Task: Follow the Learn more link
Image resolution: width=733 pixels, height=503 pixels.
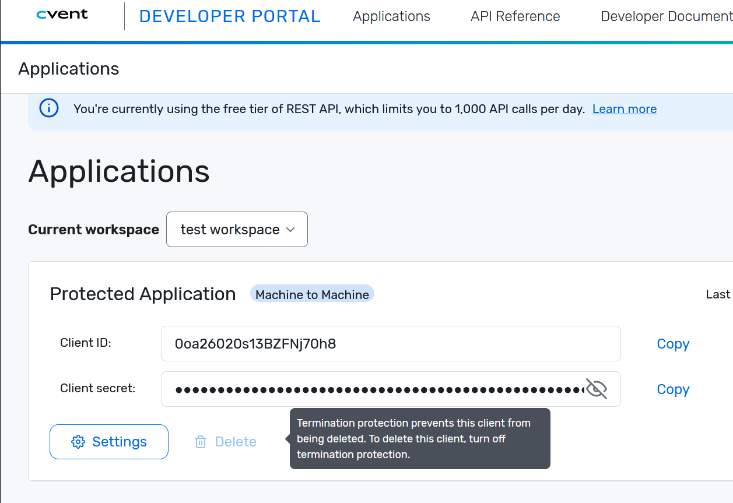Action: [x=625, y=109]
